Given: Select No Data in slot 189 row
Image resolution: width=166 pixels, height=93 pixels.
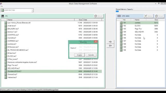Looking at the screenshot, I should (138, 47).
